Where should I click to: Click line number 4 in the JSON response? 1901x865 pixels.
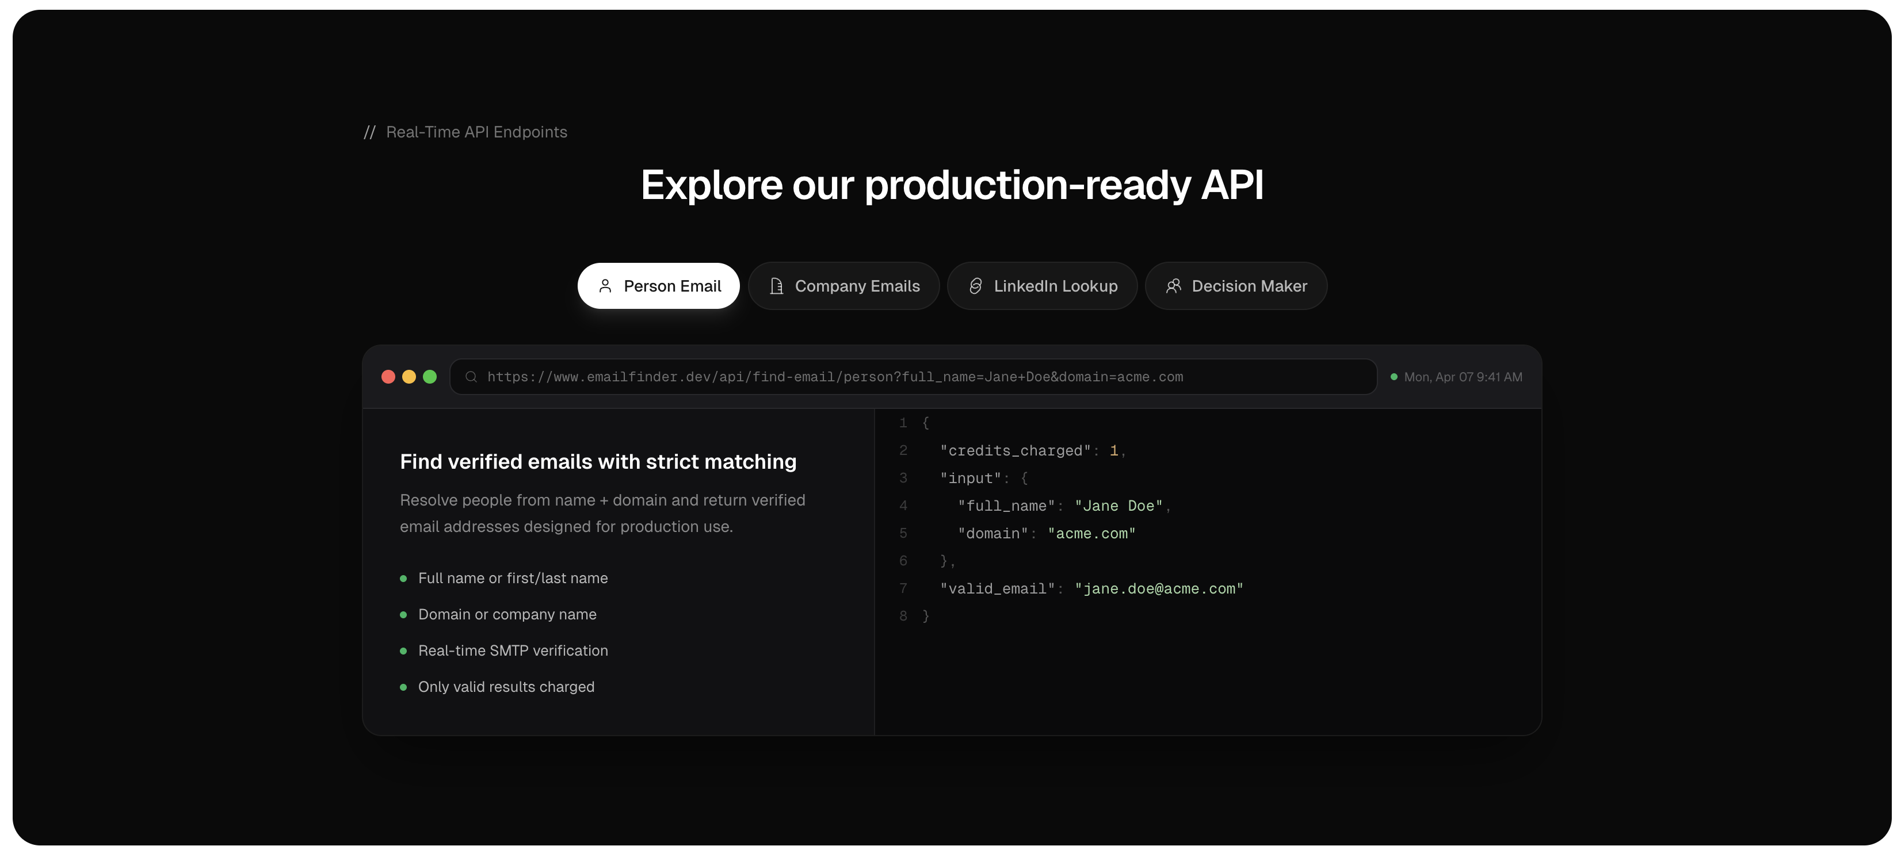[x=903, y=506]
